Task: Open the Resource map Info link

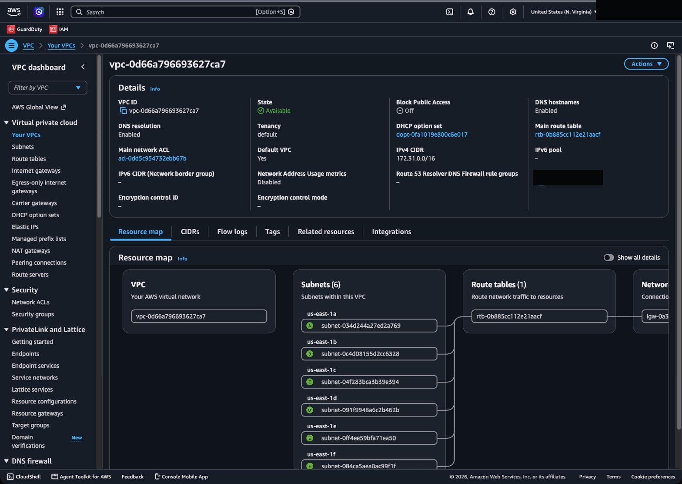Action: (182, 259)
